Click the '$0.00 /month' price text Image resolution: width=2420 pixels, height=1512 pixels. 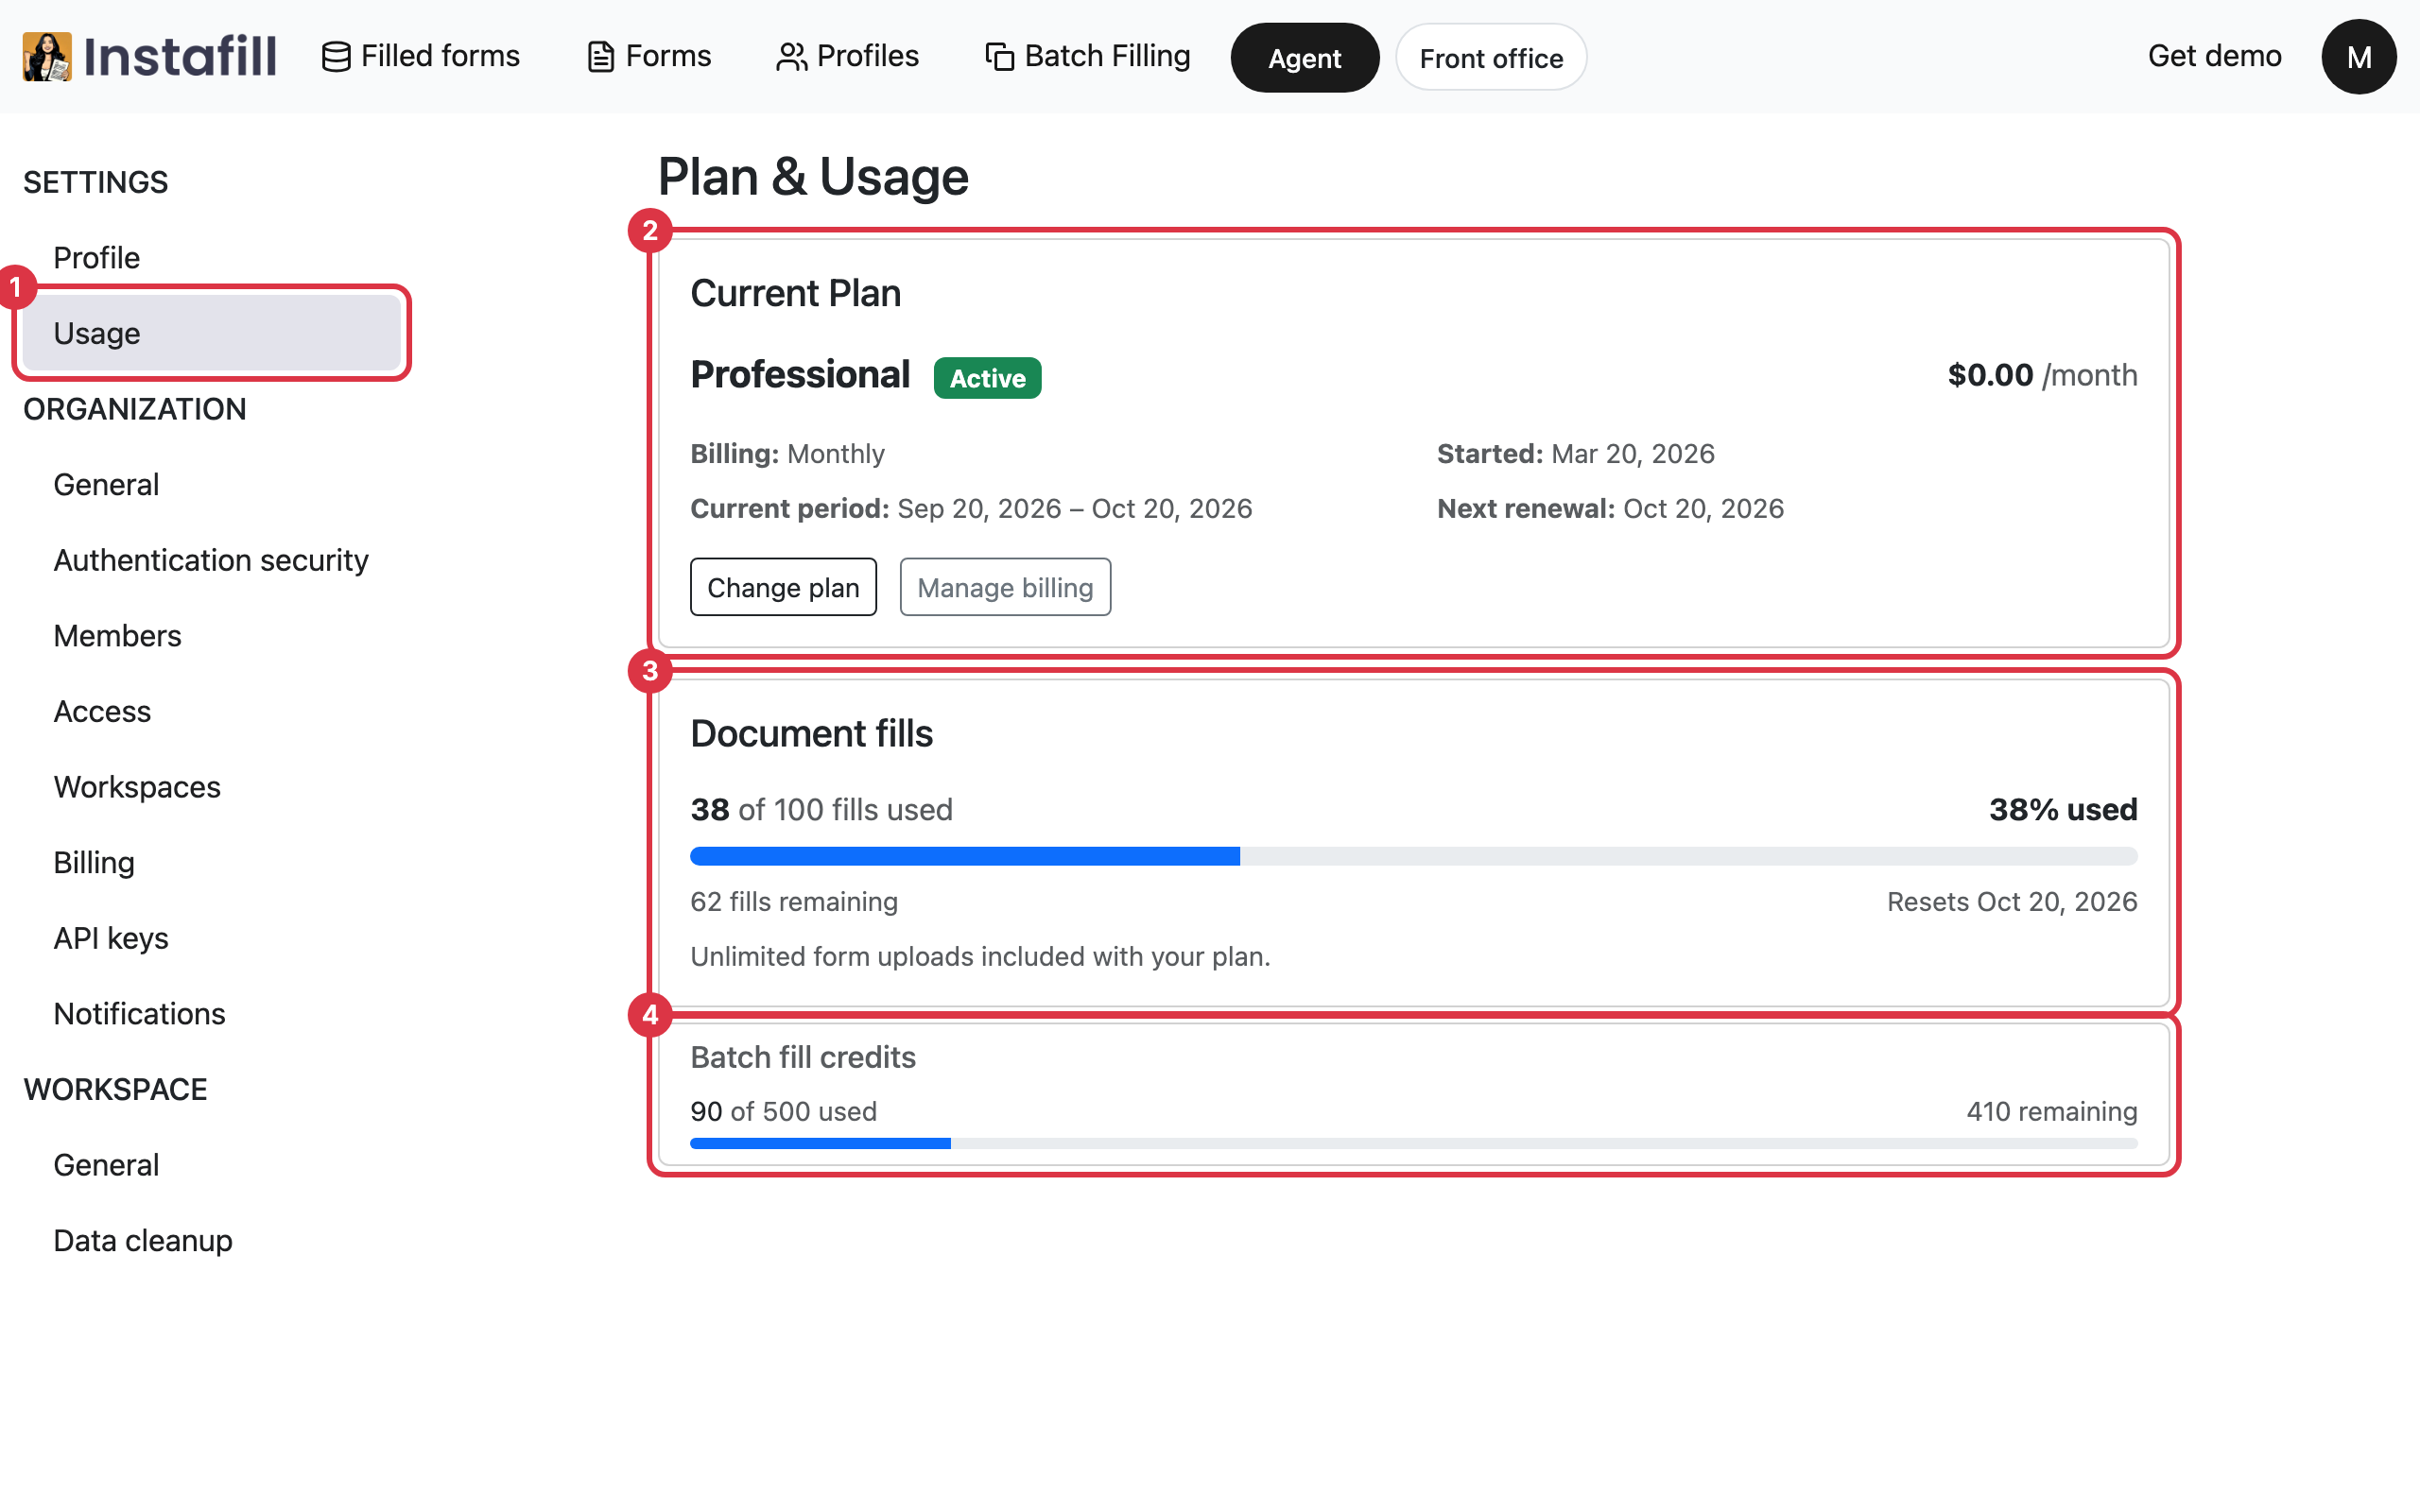point(2042,375)
